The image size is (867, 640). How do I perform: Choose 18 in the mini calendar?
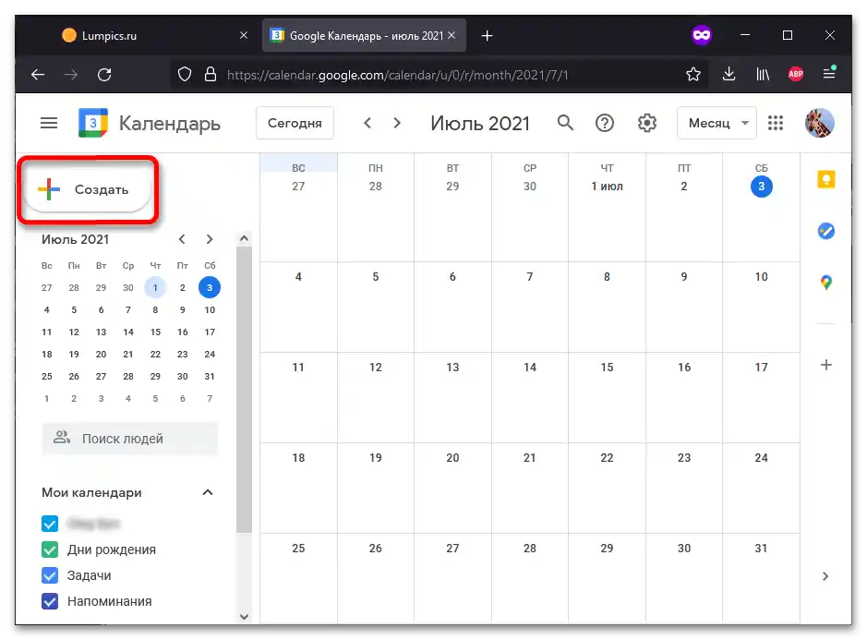tap(47, 354)
